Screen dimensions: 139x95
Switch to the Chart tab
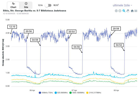point(13,5)
